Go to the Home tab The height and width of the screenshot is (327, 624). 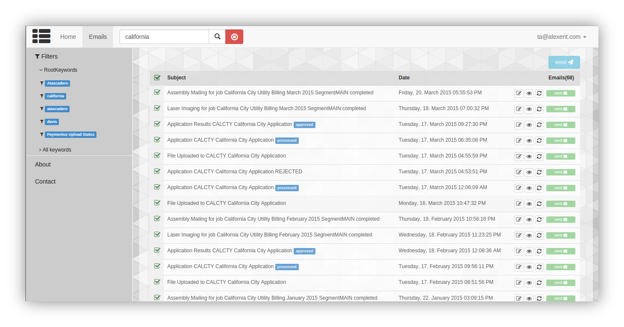68,37
